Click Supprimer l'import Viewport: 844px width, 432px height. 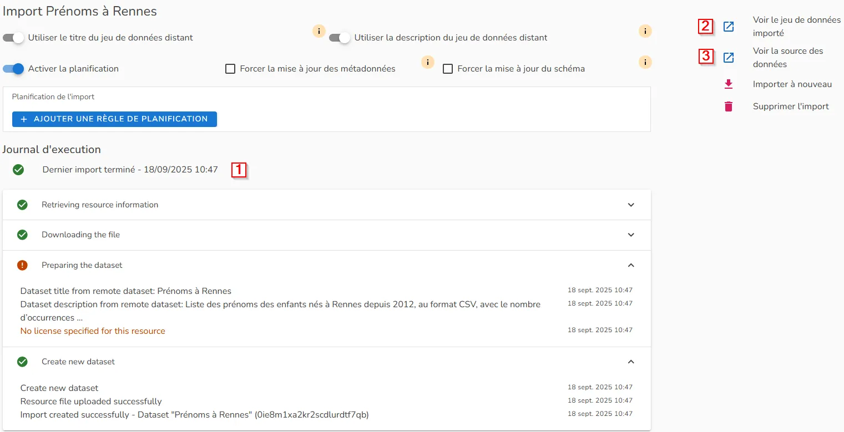coord(791,106)
